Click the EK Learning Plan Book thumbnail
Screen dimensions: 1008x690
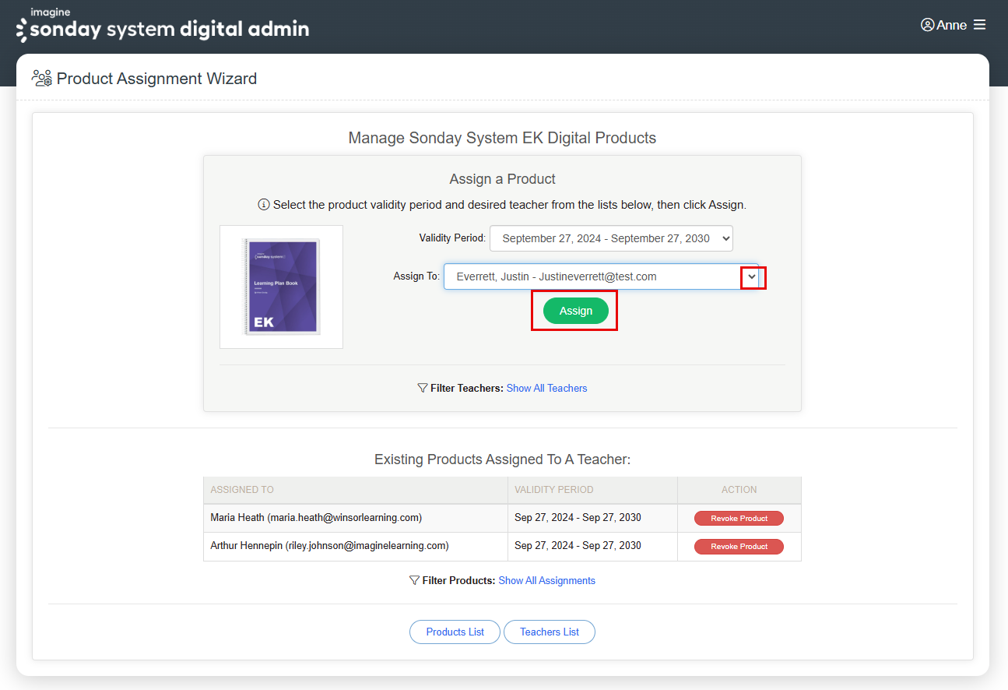[281, 287]
